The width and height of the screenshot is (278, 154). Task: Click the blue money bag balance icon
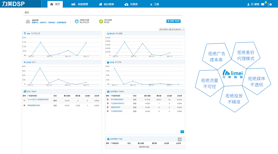click(77, 21)
